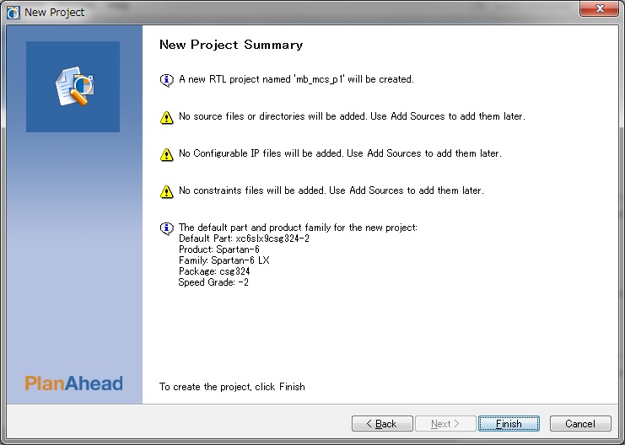Click warning icon for constraints files
The height and width of the screenshot is (445, 625).
click(x=167, y=191)
